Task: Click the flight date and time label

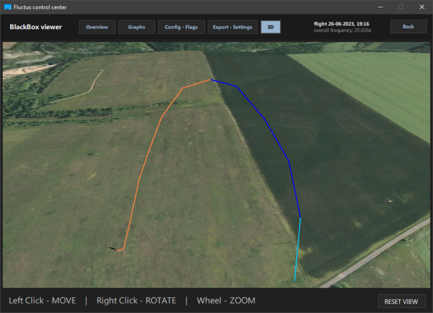Action: coord(341,24)
